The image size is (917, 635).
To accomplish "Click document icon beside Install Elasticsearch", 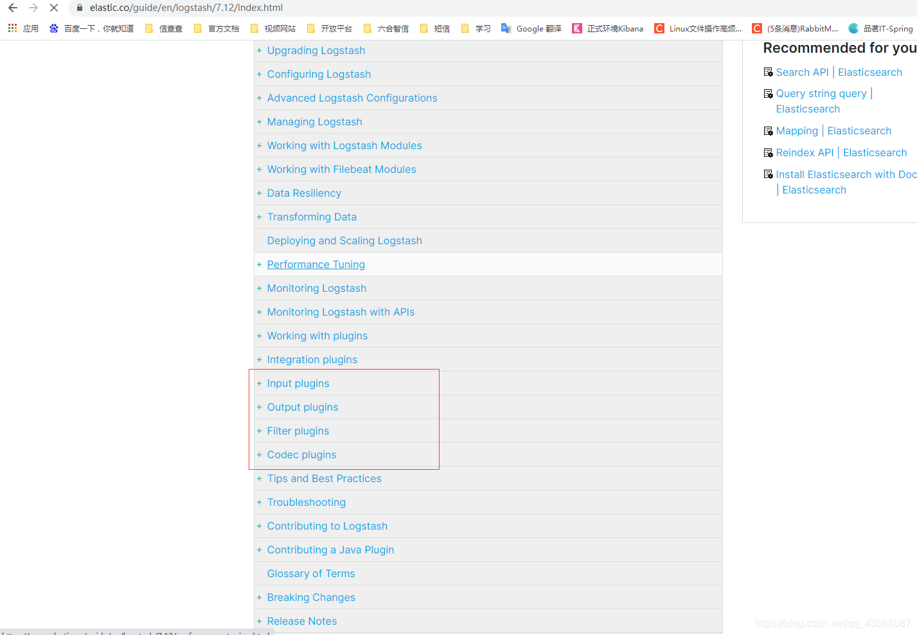I will pos(768,174).
